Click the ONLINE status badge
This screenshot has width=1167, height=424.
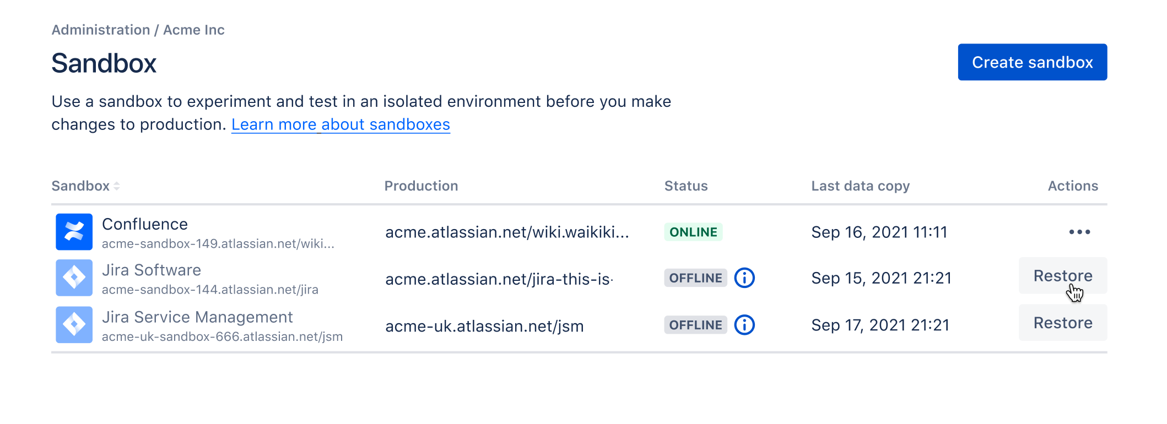tap(693, 232)
